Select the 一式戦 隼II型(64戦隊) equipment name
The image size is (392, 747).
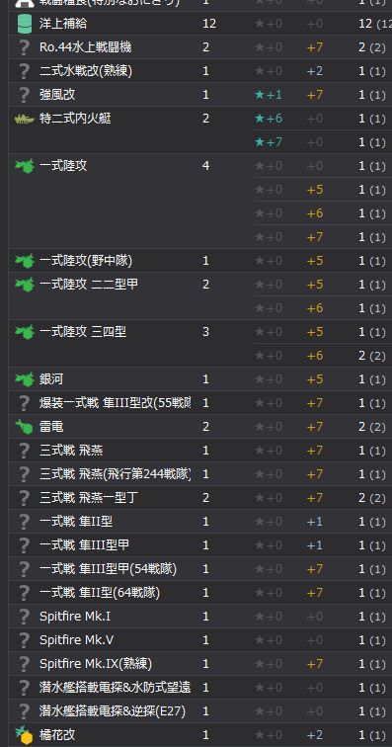point(100,593)
